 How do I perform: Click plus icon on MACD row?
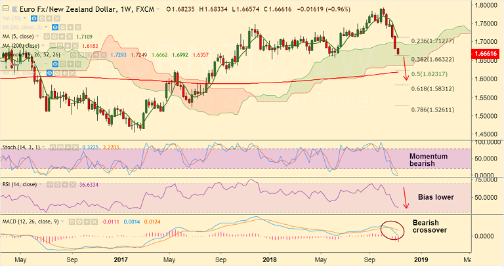[x=87, y=221]
